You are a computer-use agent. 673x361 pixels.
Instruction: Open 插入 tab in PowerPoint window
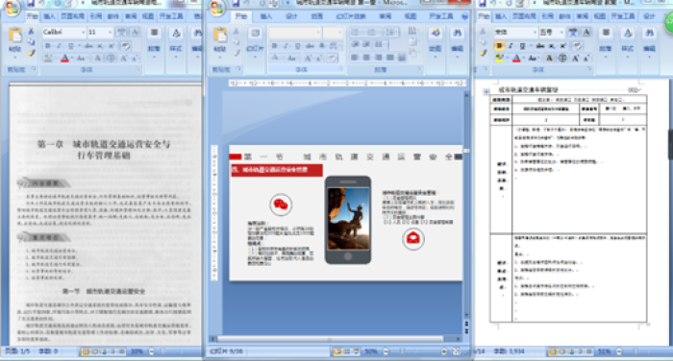pos(266,16)
